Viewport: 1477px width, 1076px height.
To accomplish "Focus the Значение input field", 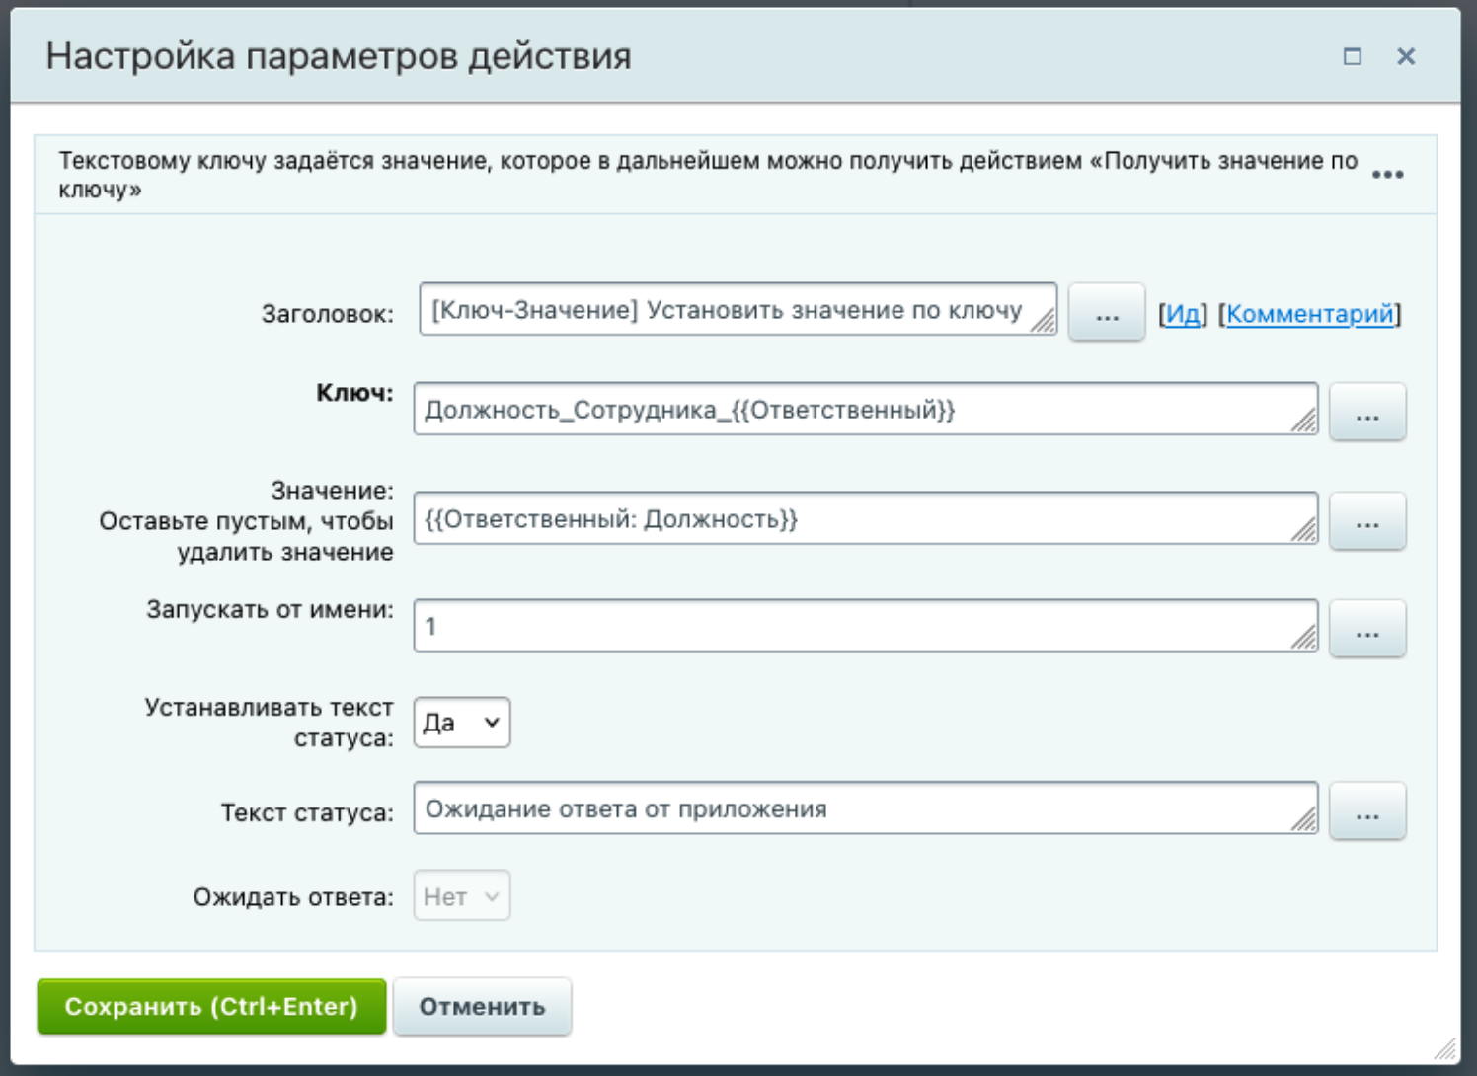I will [x=854, y=519].
